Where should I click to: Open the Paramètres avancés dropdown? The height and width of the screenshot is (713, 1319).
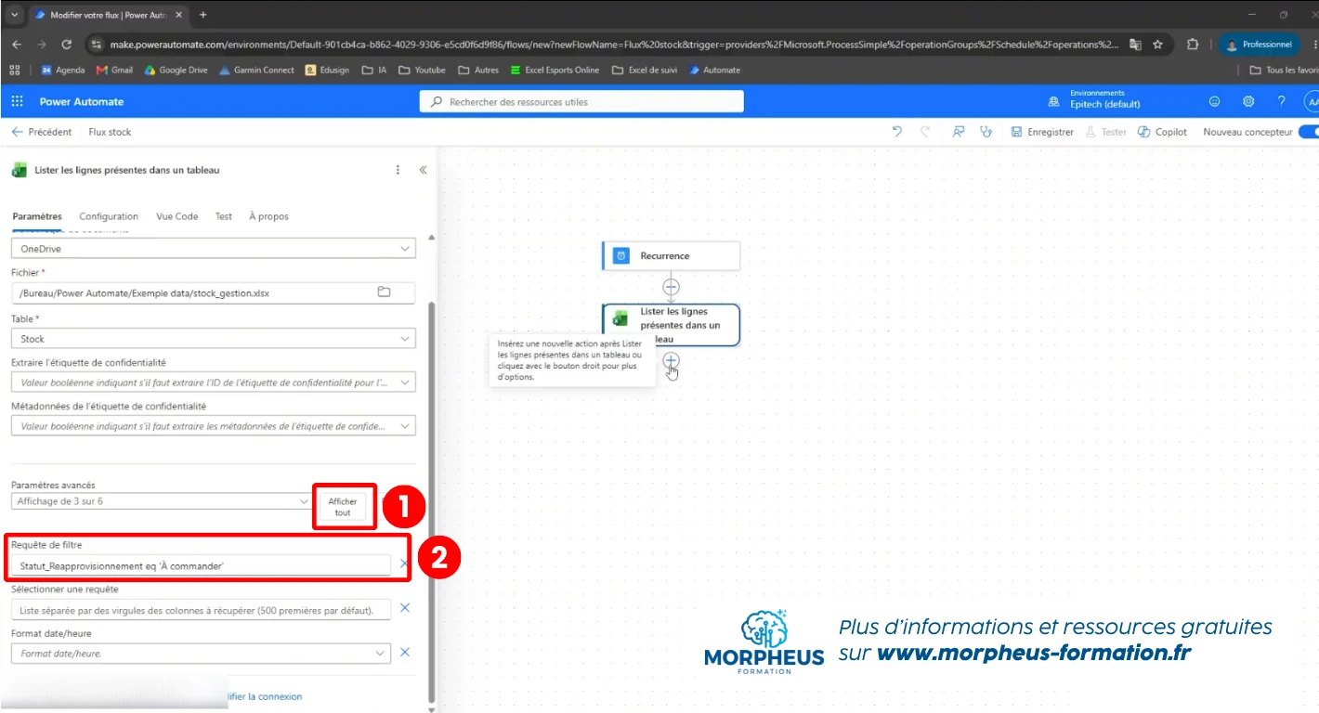coord(163,501)
